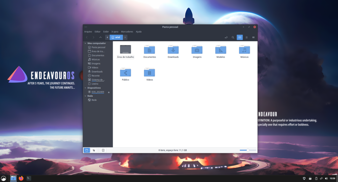Launch the terminal from the taskbar
The height and width of the screenshot is (182, 338).
pos(28,178)
